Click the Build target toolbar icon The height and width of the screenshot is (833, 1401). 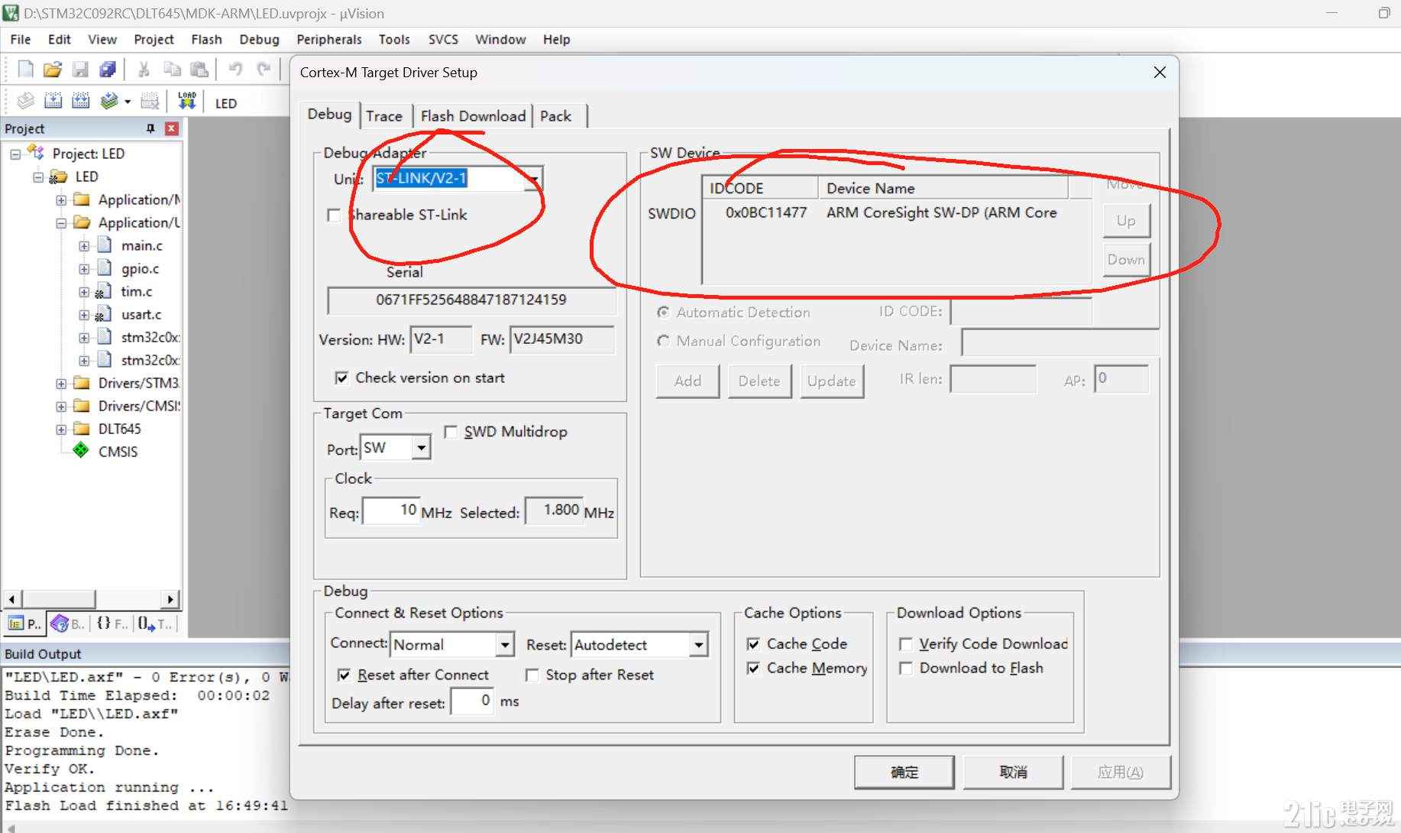tap(53, 102)
